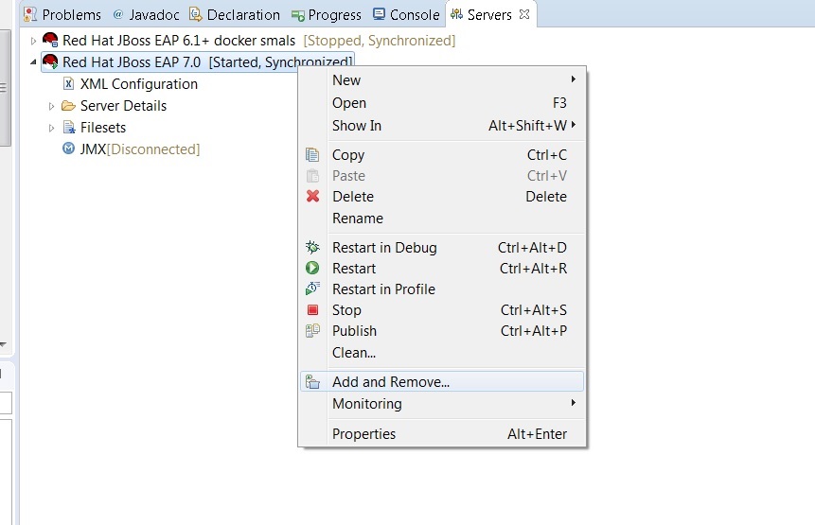Click the Declaration tab icon
Viewport: 815px width, 525px height.
(195, 14)
